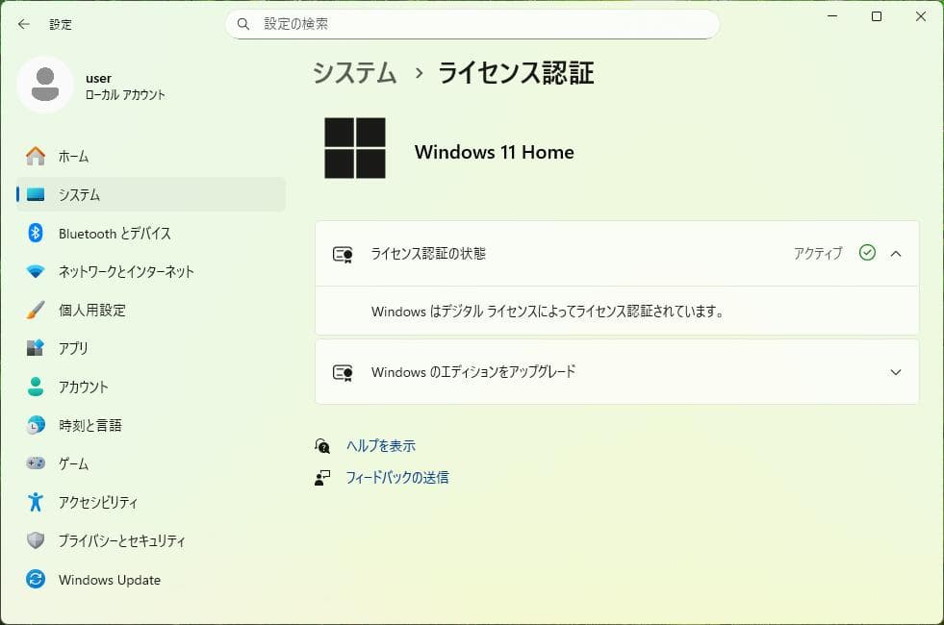
Task: Click the help headset icon
Action: [x=322, y=446]
